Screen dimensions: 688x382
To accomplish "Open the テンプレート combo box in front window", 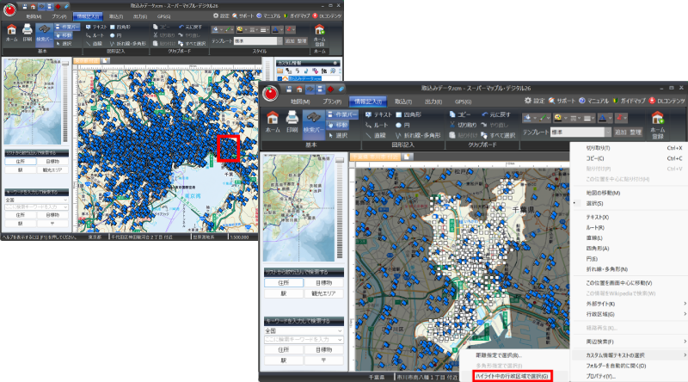I will pyautogui.click(x=581, y=132).
